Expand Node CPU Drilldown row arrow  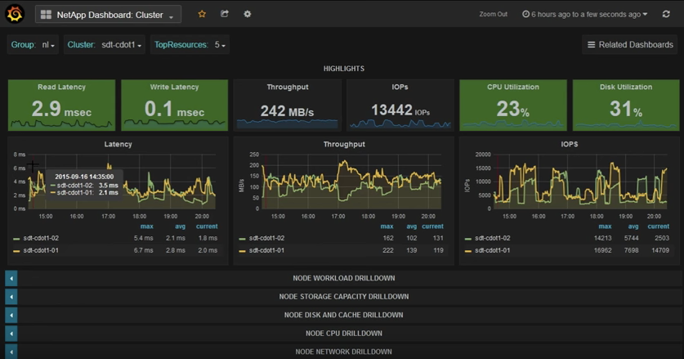[11, 334]
